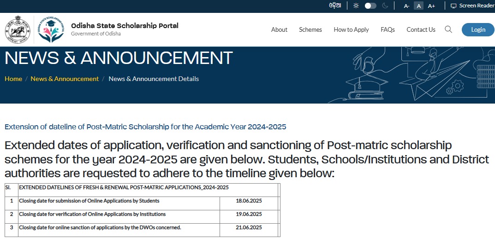Click the Odisha State Scholarship Portal title

[125, 26]
